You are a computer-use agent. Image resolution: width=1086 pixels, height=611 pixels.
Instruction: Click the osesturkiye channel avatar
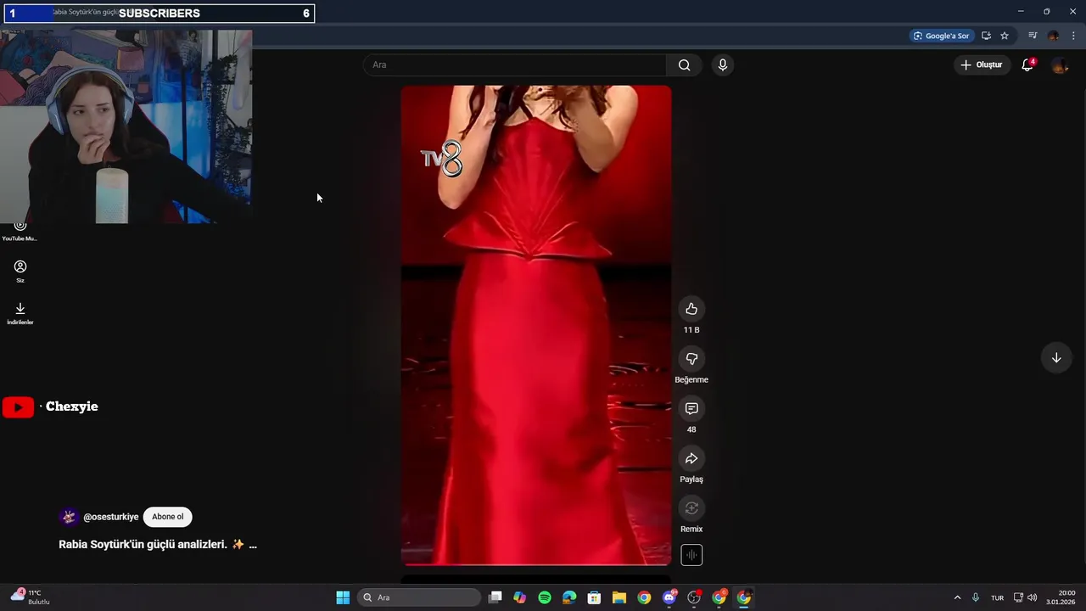pos(69,517)
